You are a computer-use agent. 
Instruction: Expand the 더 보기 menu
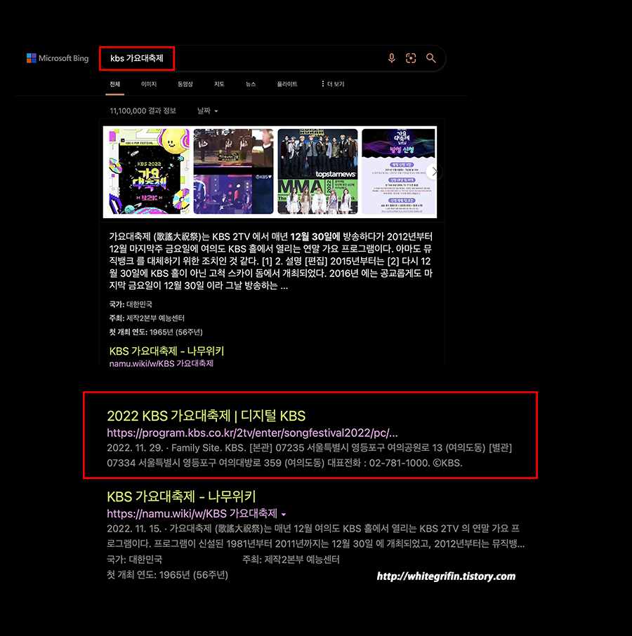(x=333, y=84)
